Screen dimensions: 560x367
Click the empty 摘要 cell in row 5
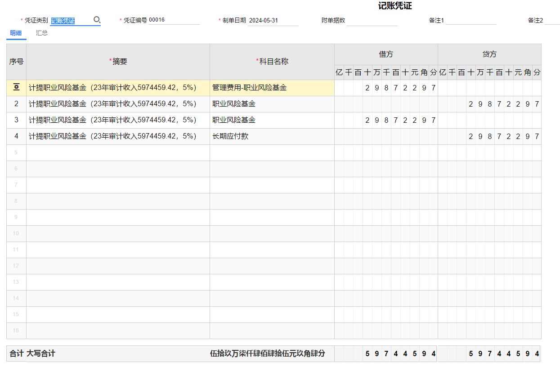[118, 152]
